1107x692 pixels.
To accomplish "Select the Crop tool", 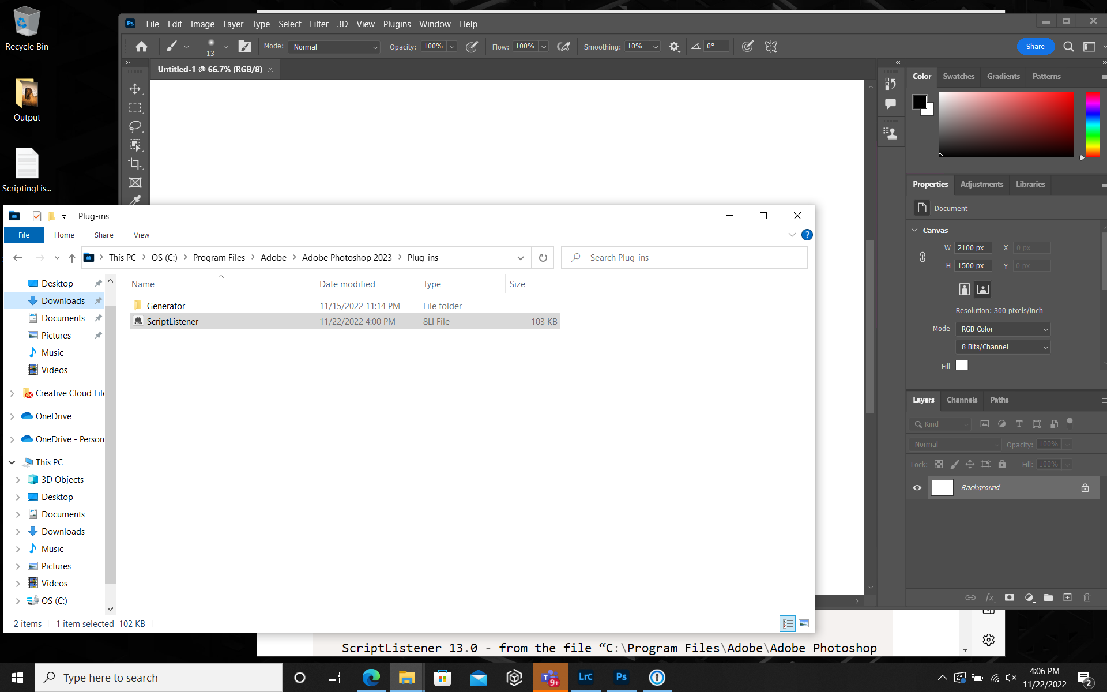I will (135, 164).
